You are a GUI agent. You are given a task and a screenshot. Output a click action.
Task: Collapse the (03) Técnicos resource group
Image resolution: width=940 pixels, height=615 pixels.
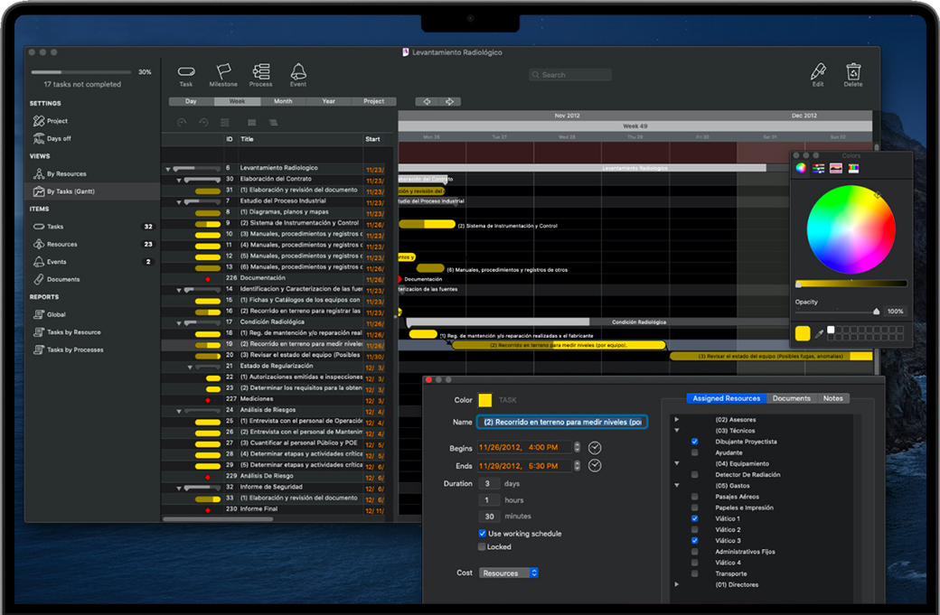pyautogui.click(x=677, y=431)
